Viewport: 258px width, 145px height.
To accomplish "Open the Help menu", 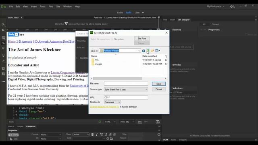I will point(77,6).
